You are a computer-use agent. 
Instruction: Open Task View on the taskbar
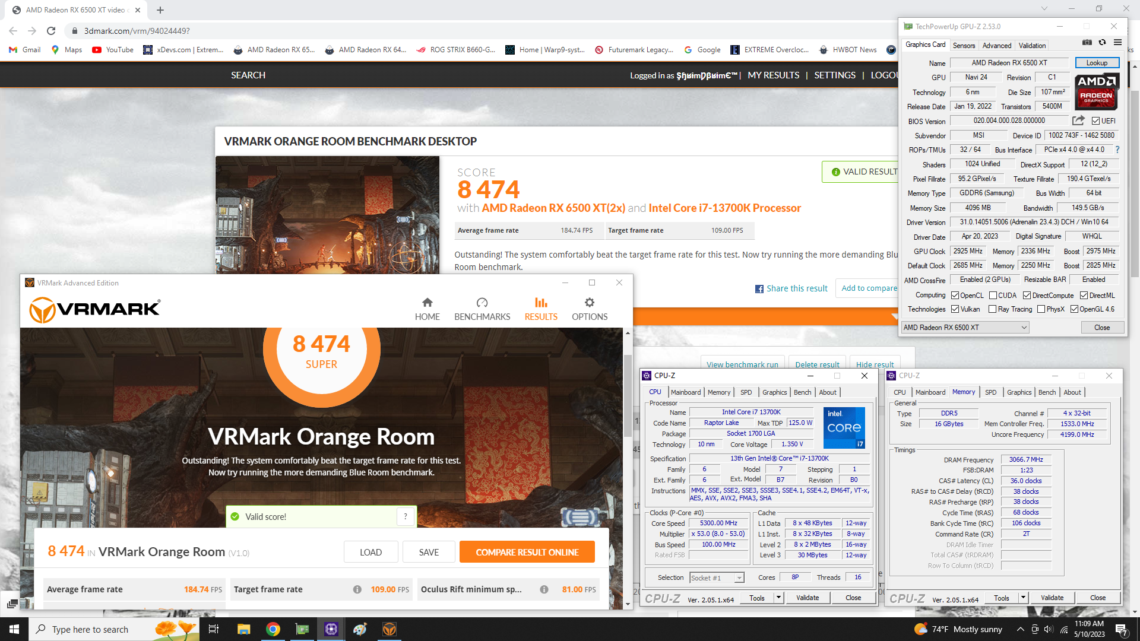(x=214, y=629)
